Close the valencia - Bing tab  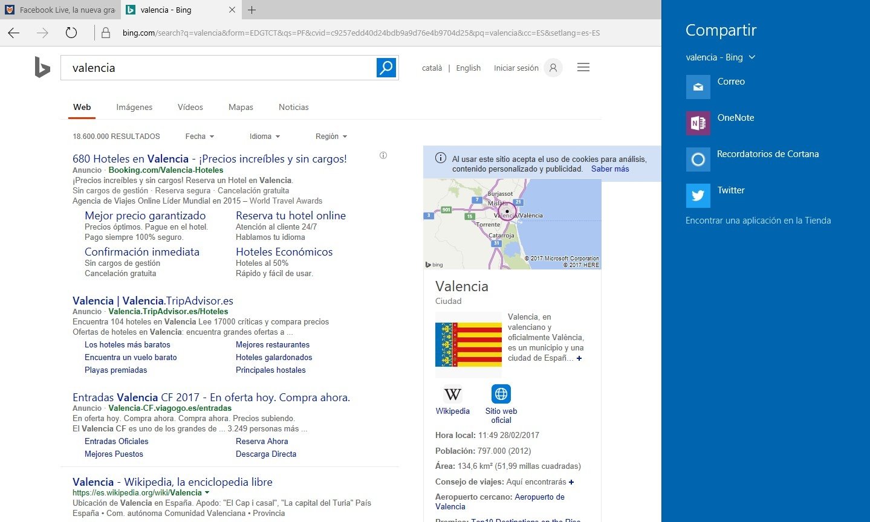[232, 10]
